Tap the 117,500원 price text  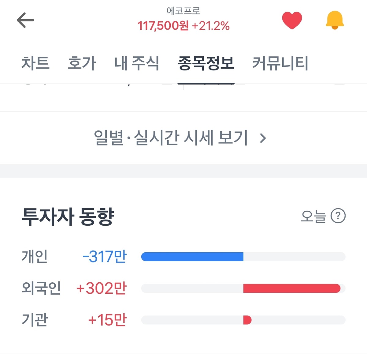[x=163, y=26]
